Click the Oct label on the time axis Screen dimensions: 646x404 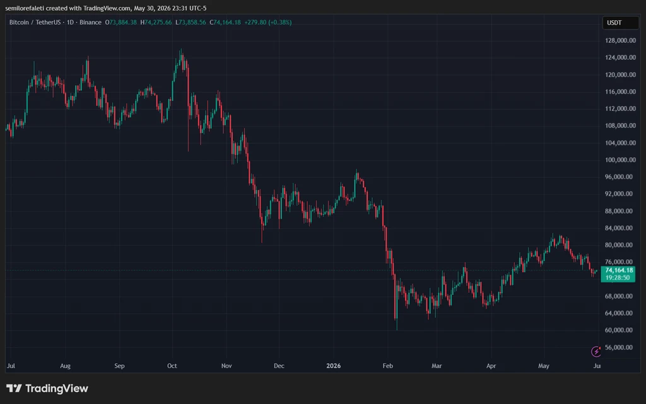(172, 366)
